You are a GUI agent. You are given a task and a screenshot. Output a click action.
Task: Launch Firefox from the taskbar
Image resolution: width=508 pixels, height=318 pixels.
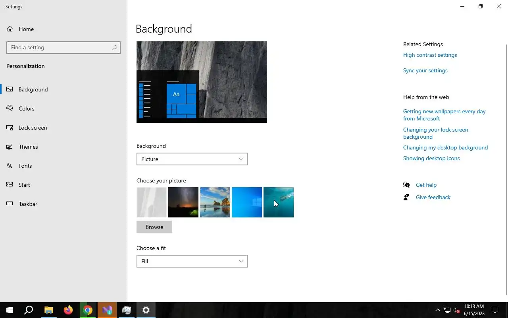(x=68, y=310)
